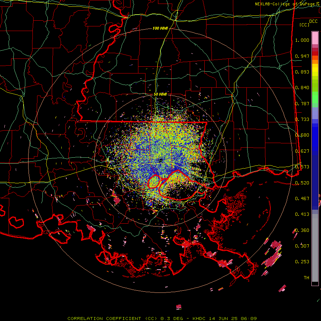Click the 0.947 scale value

[x=302, y=56]
